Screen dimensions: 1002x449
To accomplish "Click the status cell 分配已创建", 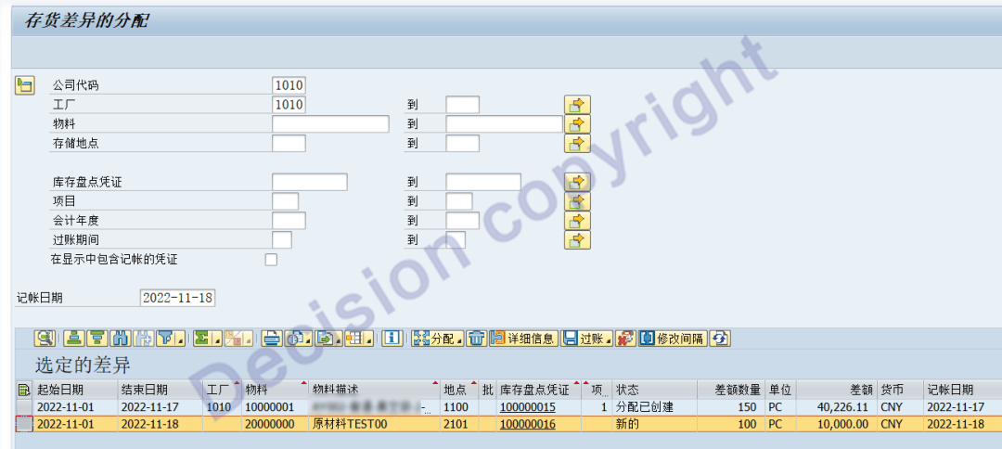I will pyautogui.click(x=654, y=407).
